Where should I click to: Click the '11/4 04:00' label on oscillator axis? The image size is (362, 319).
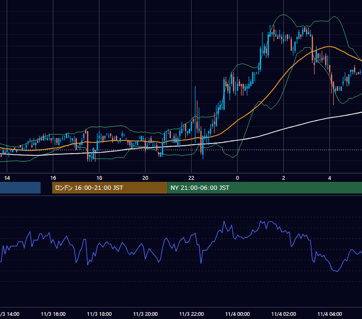point(330,314)
